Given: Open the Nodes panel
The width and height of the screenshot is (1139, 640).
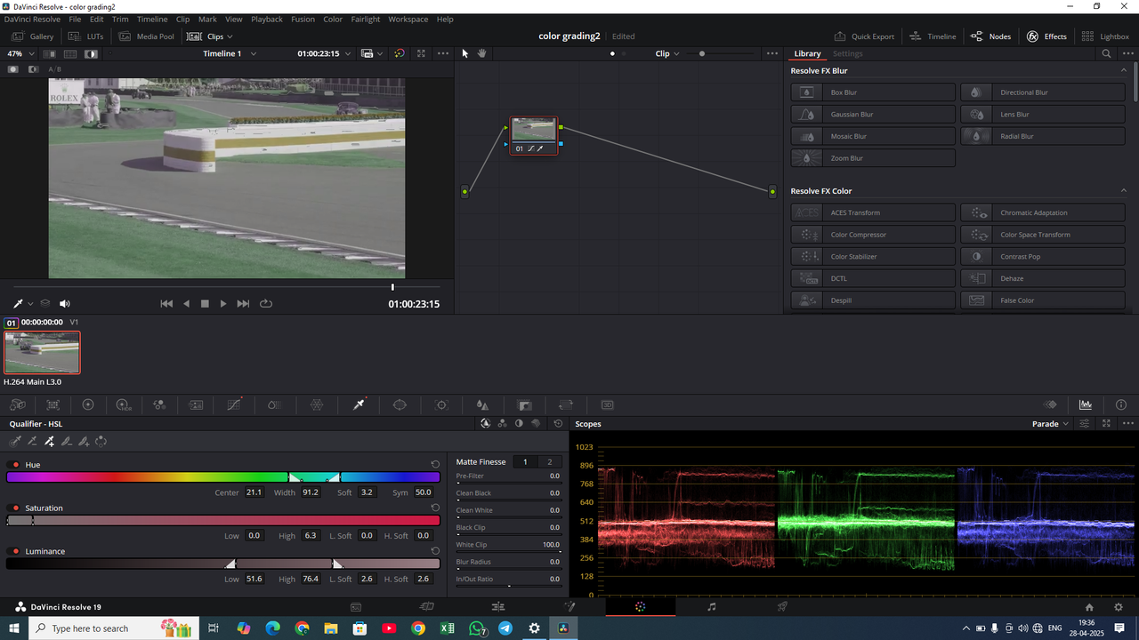Looking at the screenshot, I should [990, 36].
